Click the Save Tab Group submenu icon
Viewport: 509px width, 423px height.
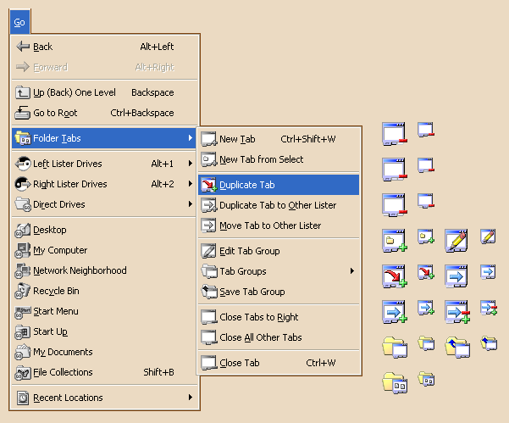click(x=208, y=292)
